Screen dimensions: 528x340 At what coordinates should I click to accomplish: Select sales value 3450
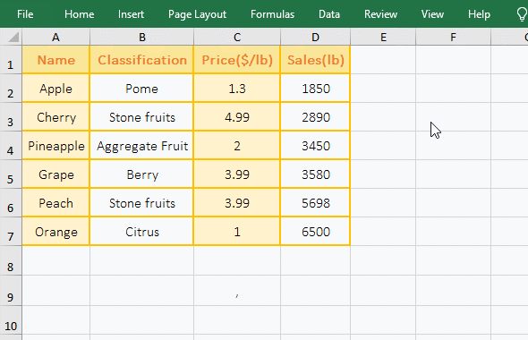(315, 146)
